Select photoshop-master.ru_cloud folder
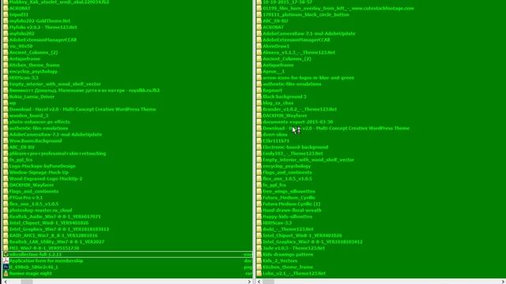506x284 pixels. click(40, 211)
